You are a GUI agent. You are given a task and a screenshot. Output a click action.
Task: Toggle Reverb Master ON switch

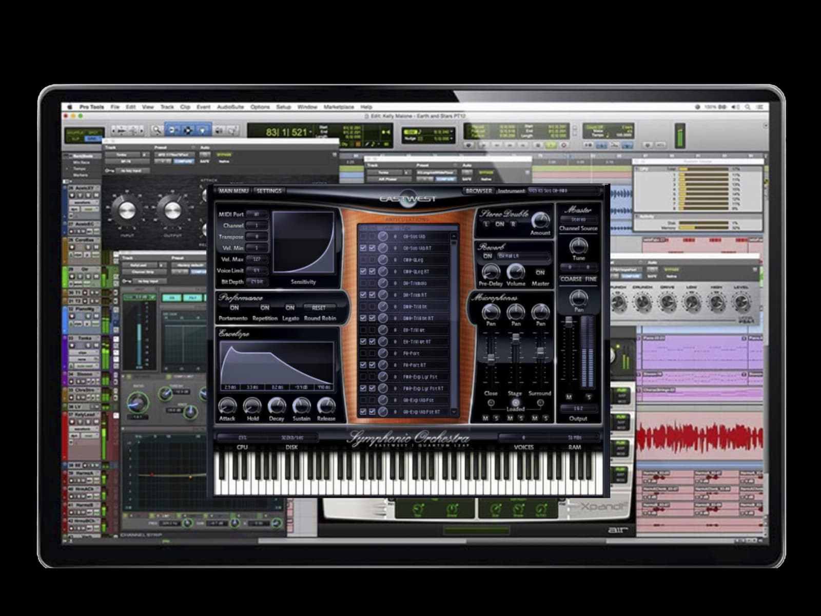(540, 272)
